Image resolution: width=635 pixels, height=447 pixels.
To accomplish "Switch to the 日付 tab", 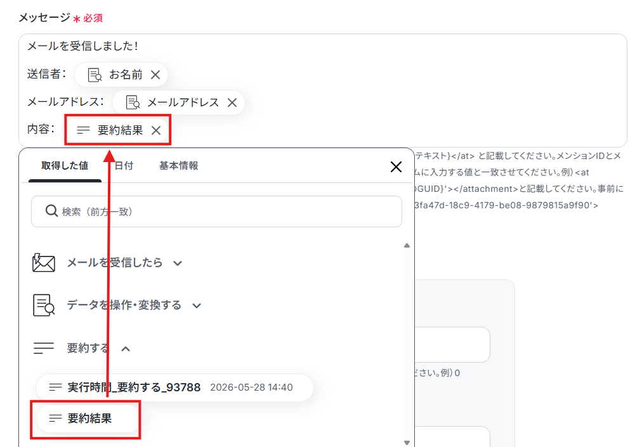I will 124,166.
